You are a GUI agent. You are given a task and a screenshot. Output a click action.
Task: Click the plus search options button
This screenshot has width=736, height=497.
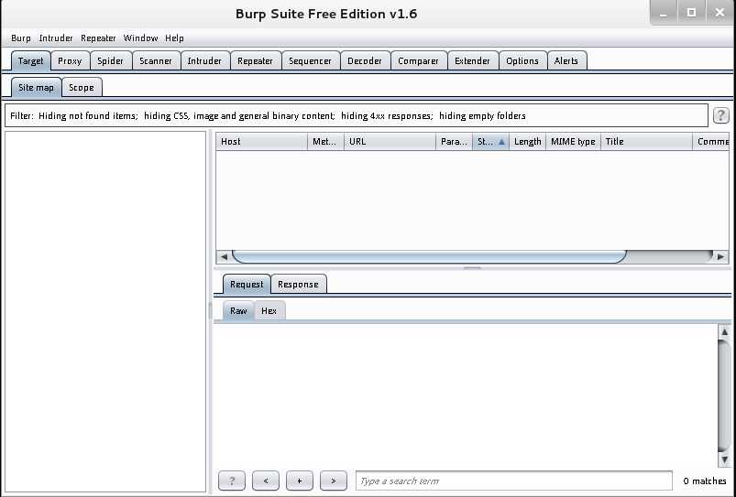click(300, 481)
